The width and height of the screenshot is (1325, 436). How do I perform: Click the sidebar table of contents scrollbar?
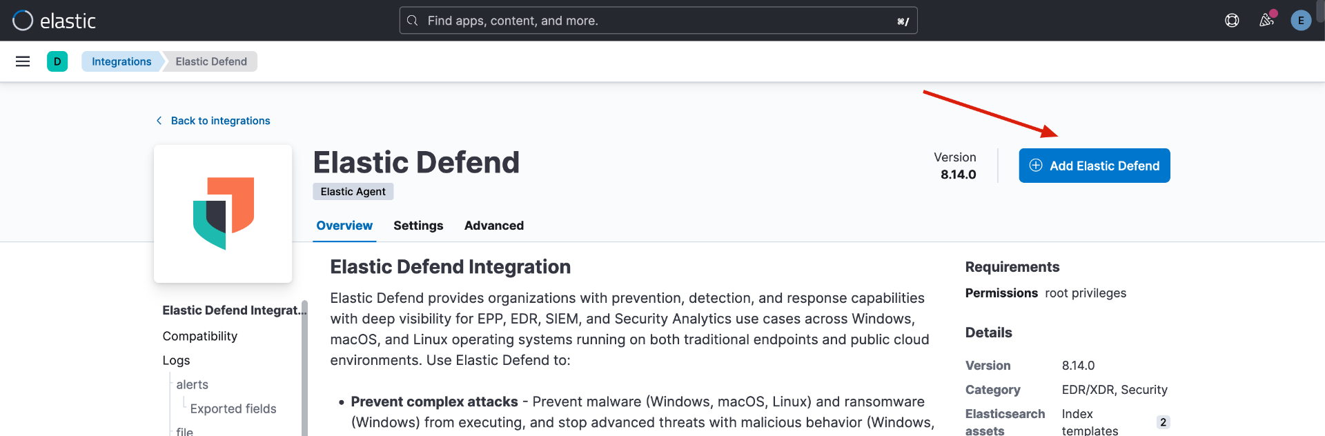point(304,368)
